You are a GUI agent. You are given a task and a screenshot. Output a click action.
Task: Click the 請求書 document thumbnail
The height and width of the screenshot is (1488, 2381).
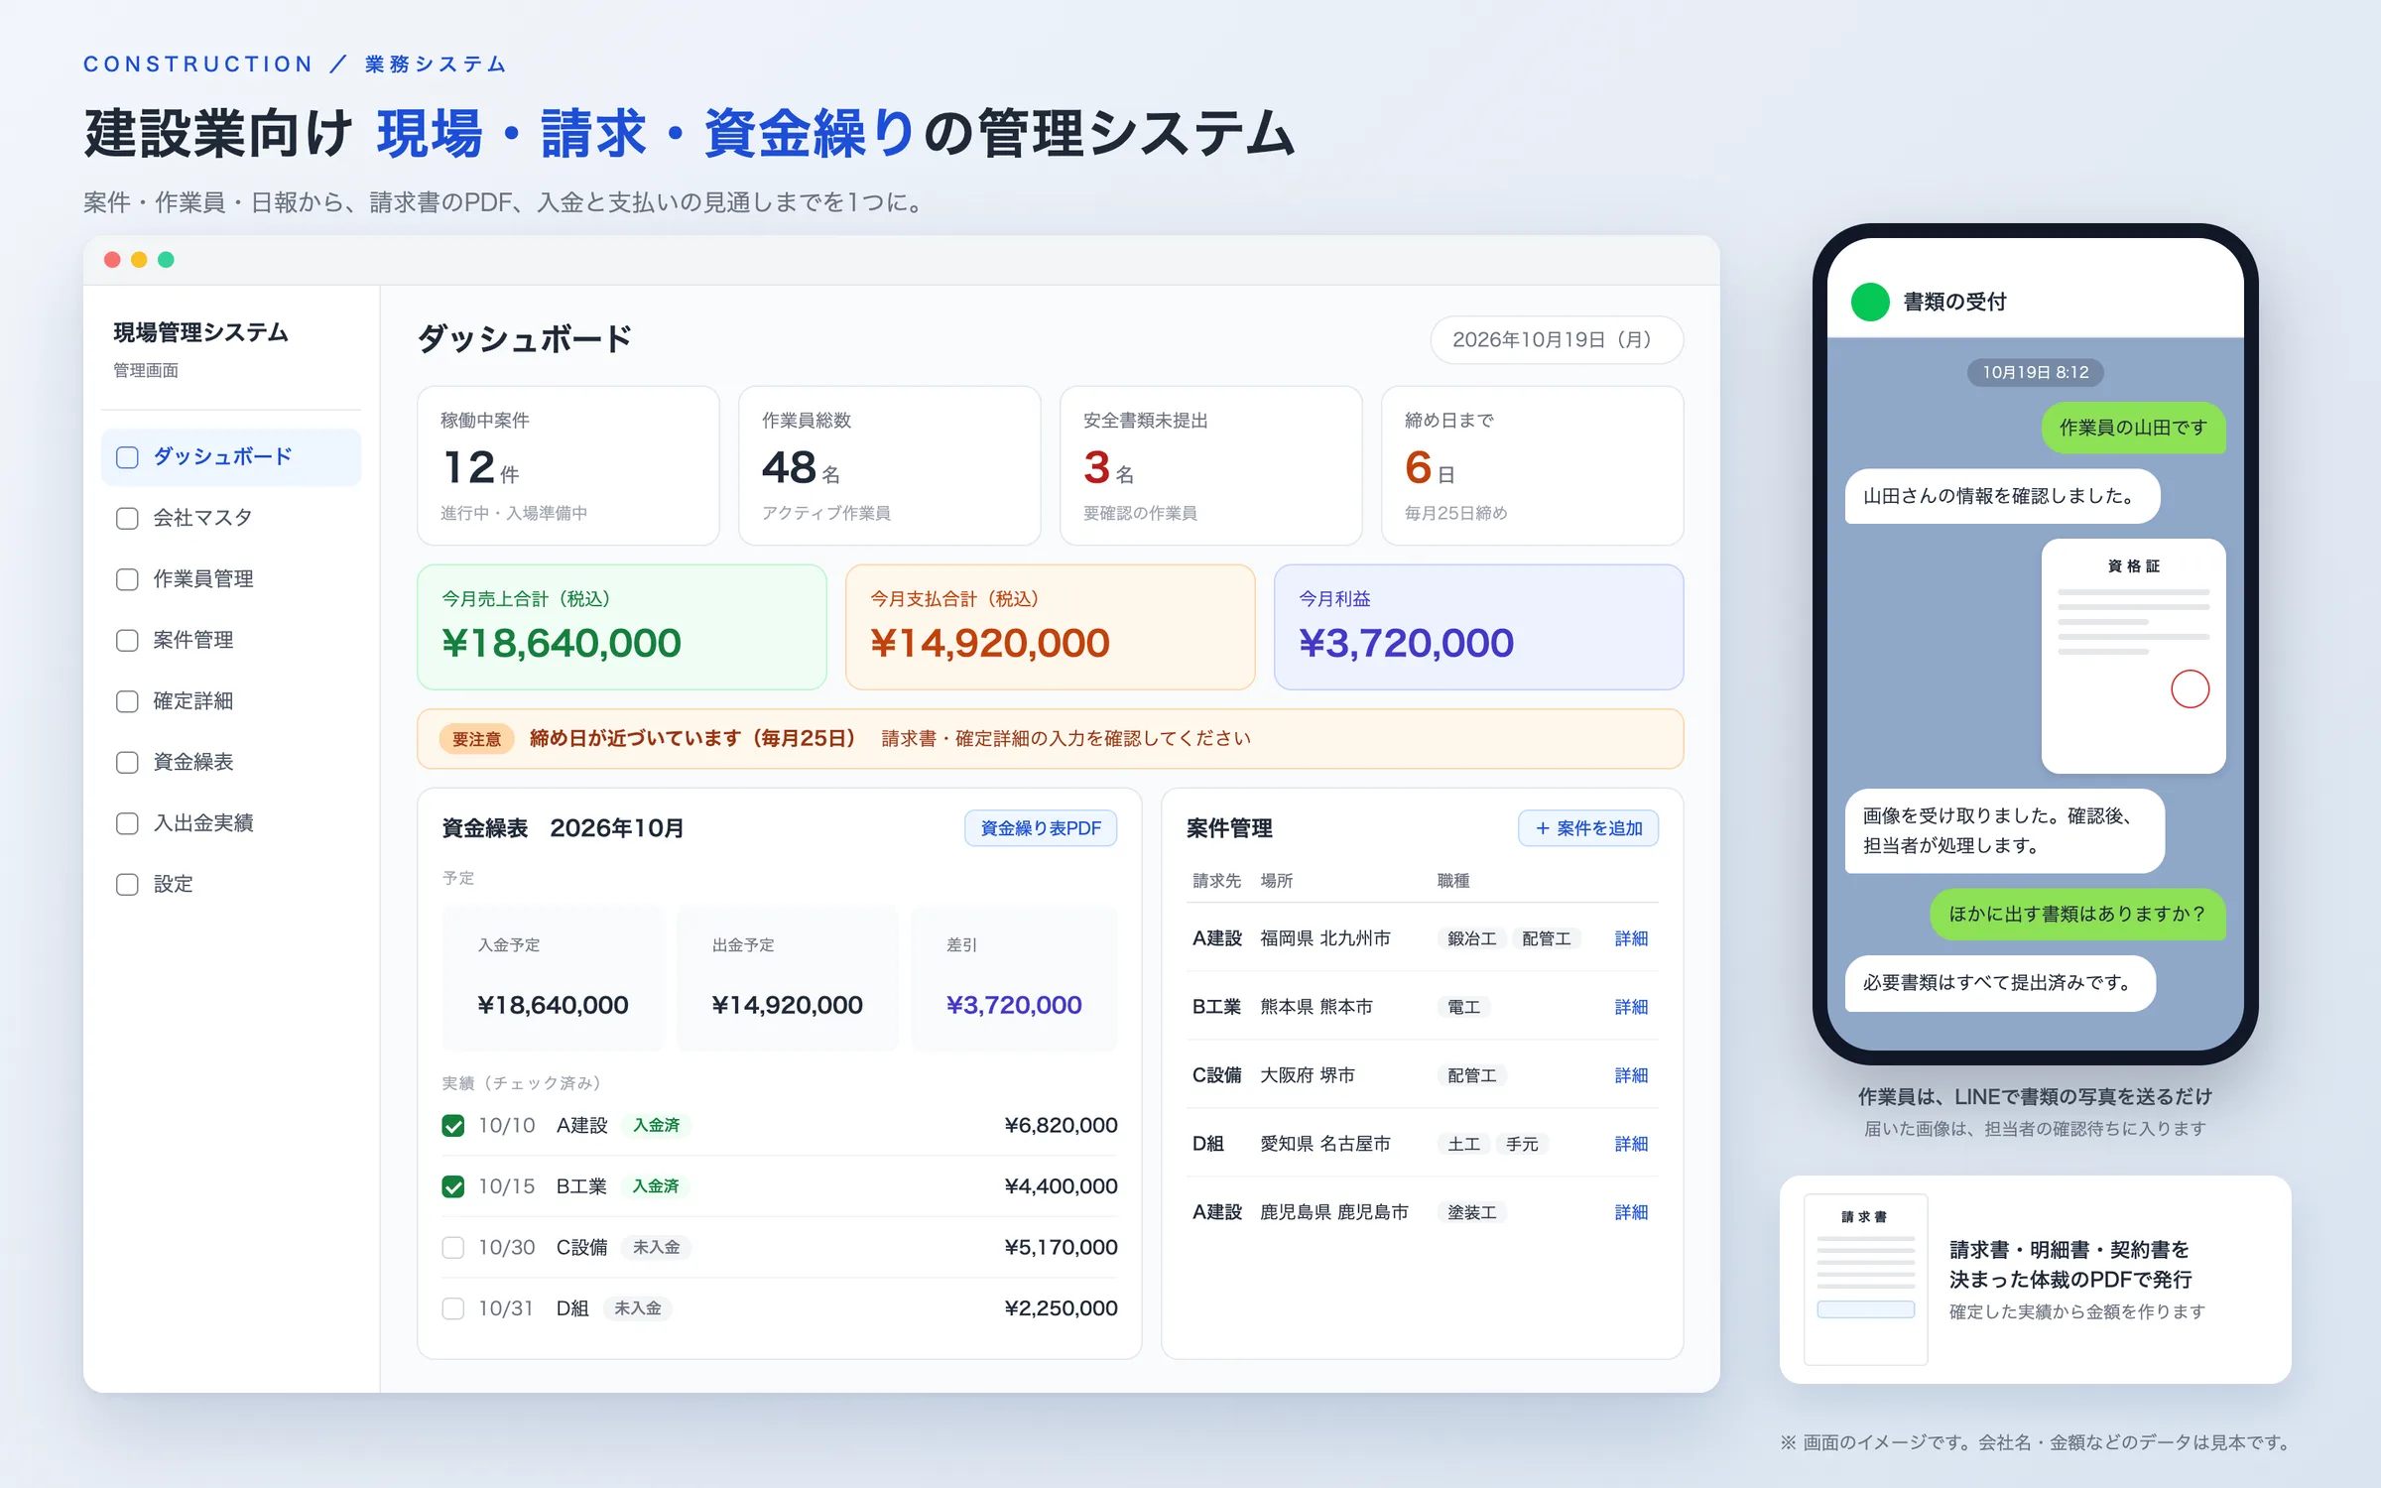(1866, 1280)
